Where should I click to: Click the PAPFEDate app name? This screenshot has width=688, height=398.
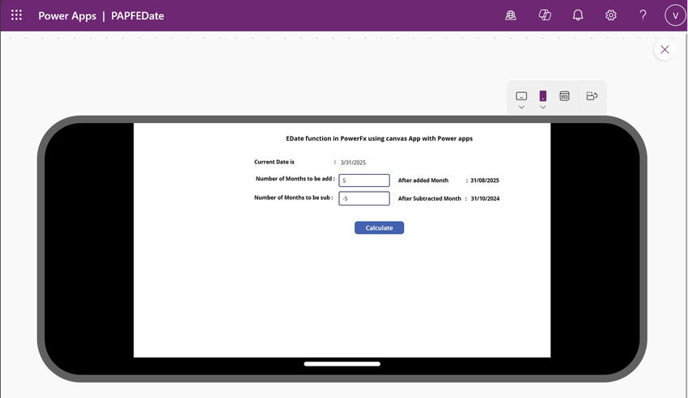coord(138,16)
